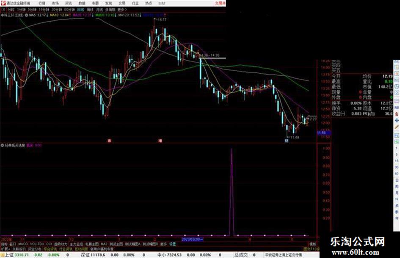Click the 中小 index in status bar

pos(162,255)
